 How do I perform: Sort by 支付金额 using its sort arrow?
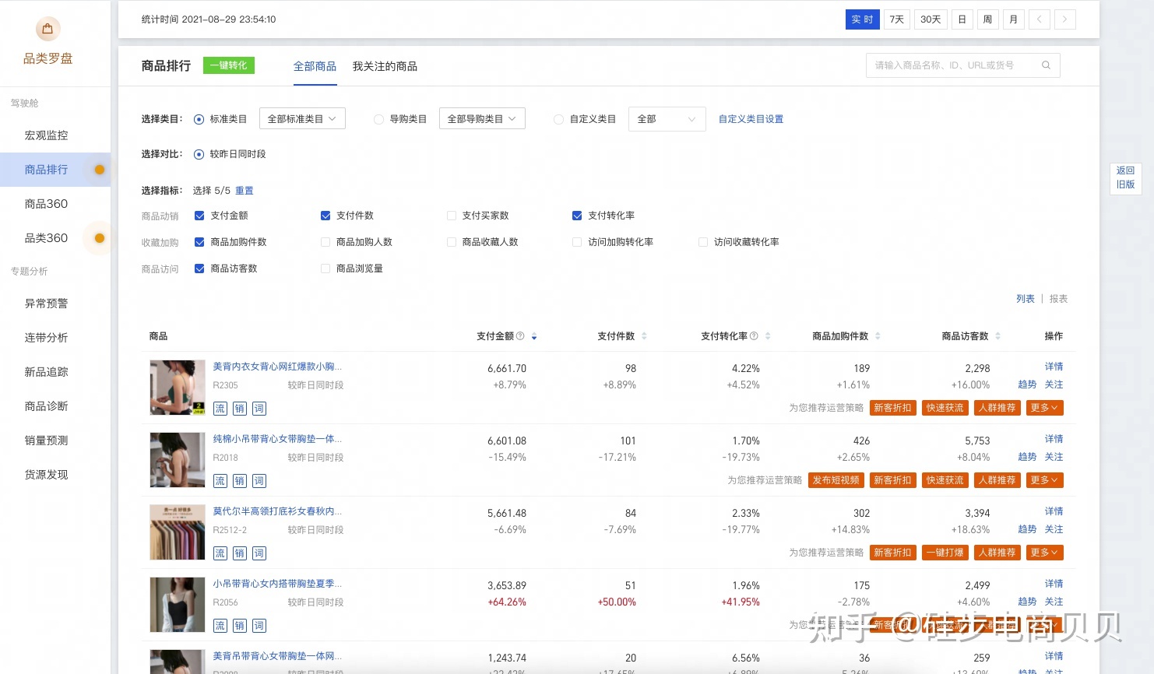[534, 336]
